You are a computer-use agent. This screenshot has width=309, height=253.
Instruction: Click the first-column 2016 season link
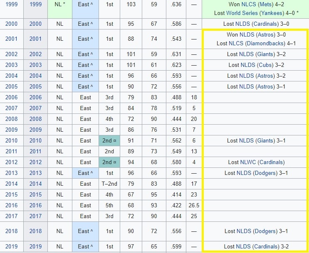point(12,205)
